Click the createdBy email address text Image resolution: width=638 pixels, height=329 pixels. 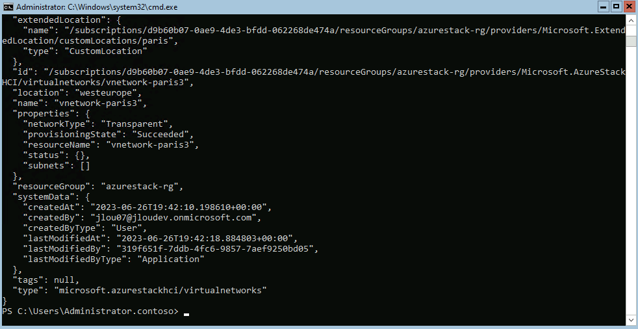[x=175, y=218]
